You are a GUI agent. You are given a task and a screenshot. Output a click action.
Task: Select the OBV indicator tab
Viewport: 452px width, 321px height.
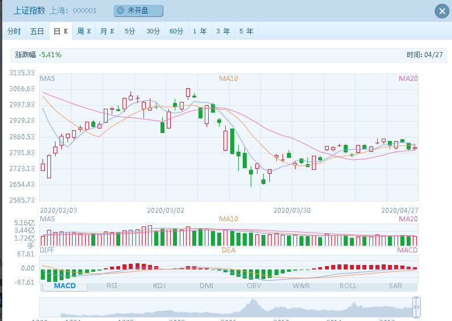tap(254, 286)
